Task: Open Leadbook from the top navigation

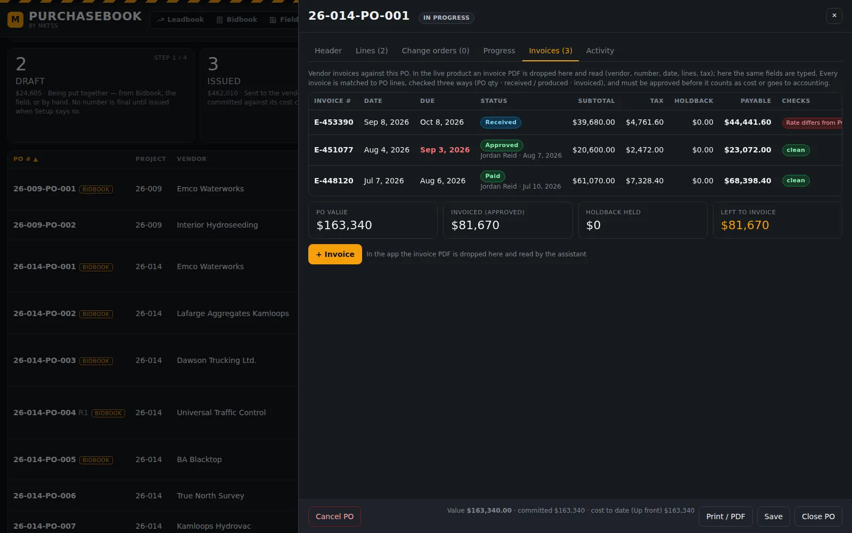Action: coord(181,20)
